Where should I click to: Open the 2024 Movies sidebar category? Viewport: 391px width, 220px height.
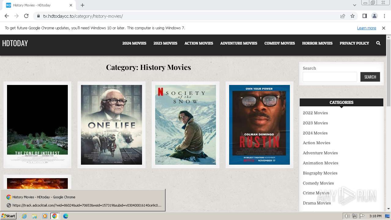coord(315,133)
